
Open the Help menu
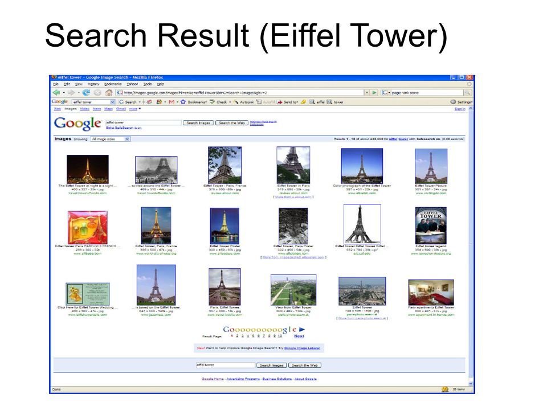tap(160, 84)
